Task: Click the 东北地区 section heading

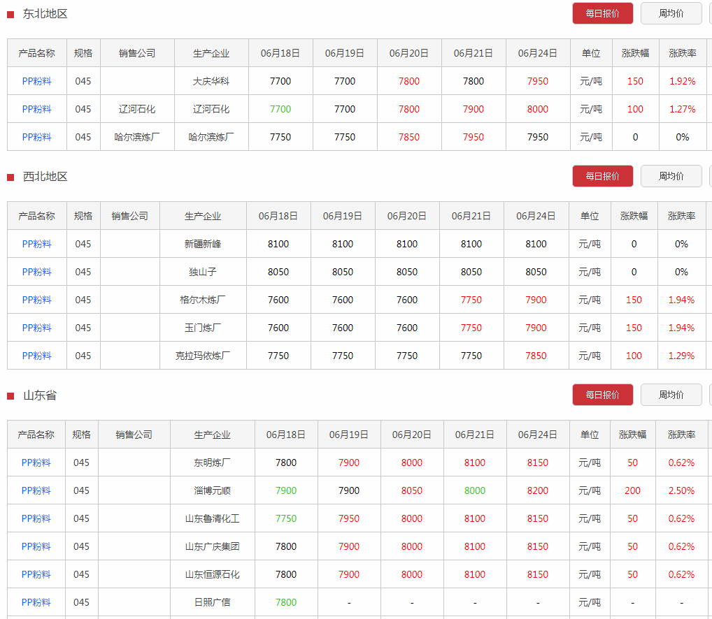Action: [x=45, y=14]
